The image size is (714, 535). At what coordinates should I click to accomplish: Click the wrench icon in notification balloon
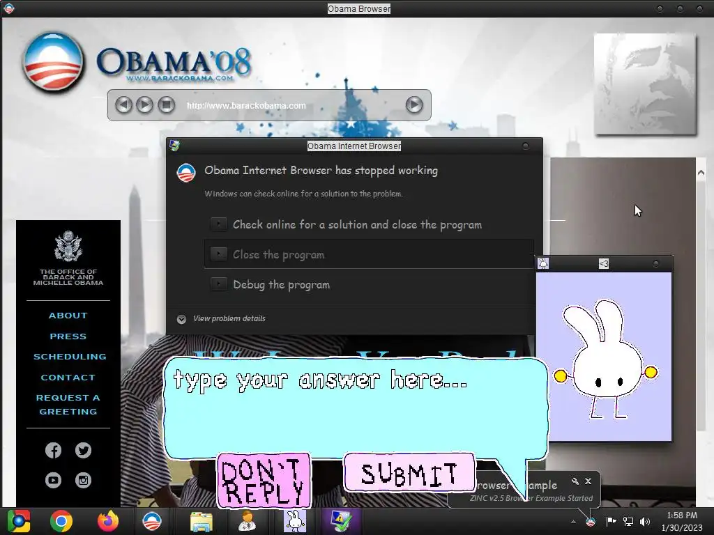575,481
